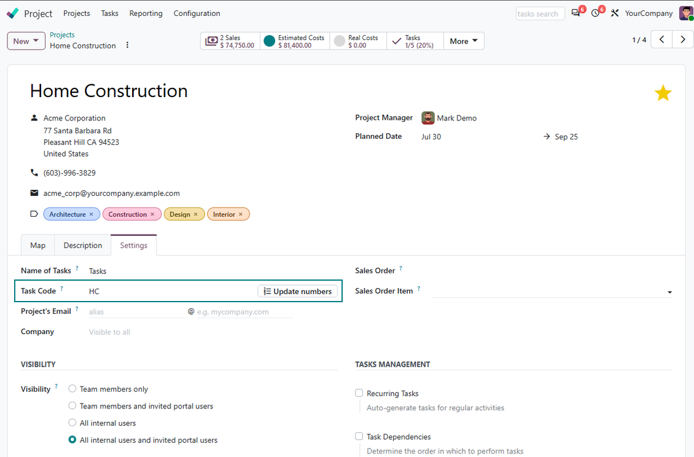Edit the Name of Tasks field
Viewport: 694px width, 457px height.
click(x=212, y=271)
